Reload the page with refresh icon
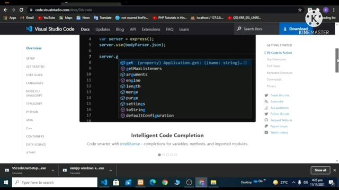Screen dimensions: 339x190 point(21,10)
